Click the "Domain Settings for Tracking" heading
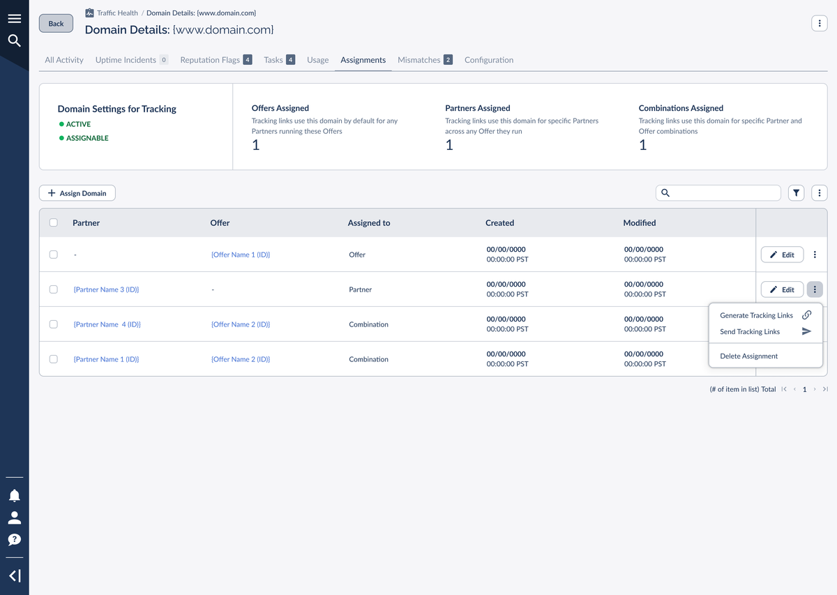 tap(117, 109)
